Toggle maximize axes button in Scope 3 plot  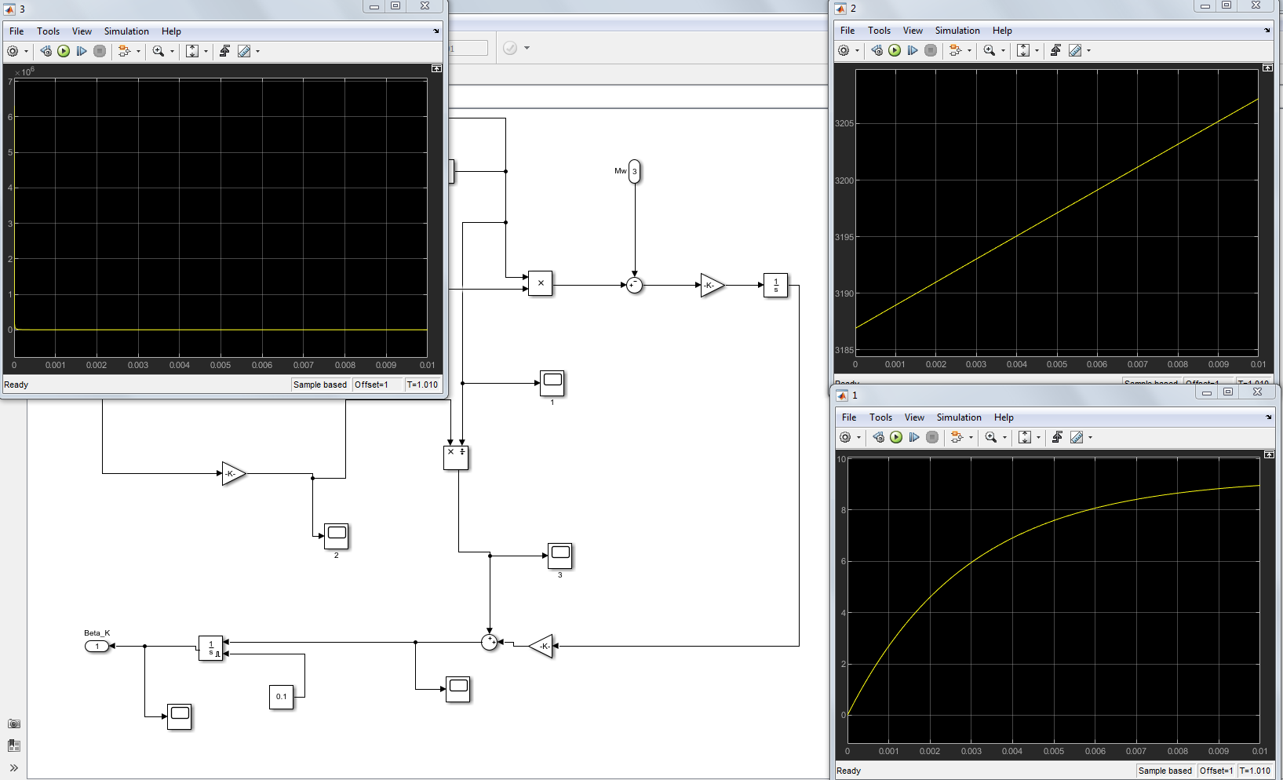[x=436, y=69]
